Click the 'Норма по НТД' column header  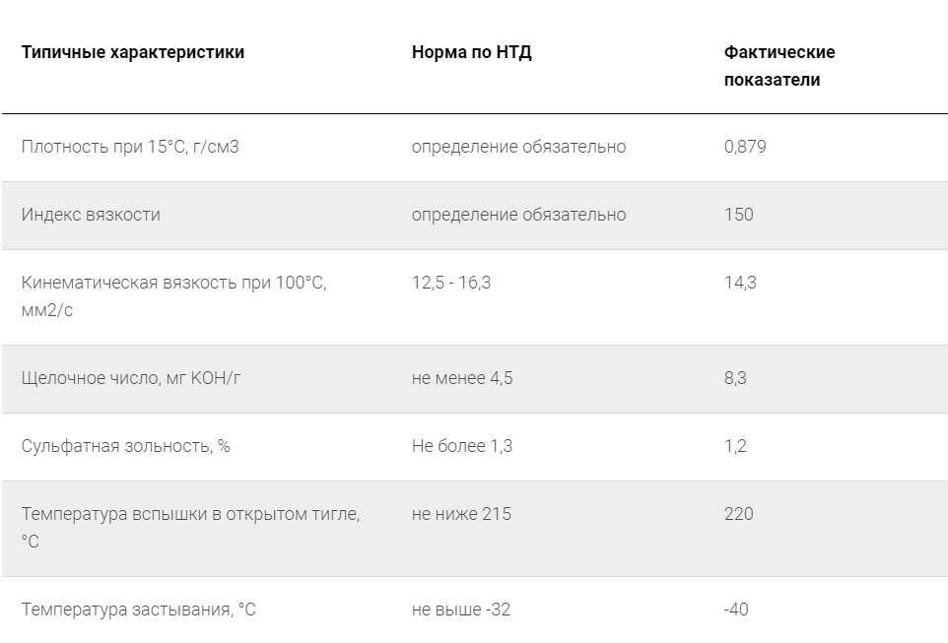[471, 52]
